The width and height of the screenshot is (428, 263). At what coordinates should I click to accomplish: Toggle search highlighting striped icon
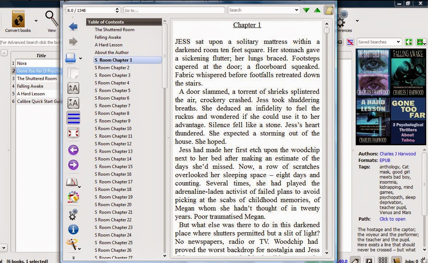click(350, 42)
